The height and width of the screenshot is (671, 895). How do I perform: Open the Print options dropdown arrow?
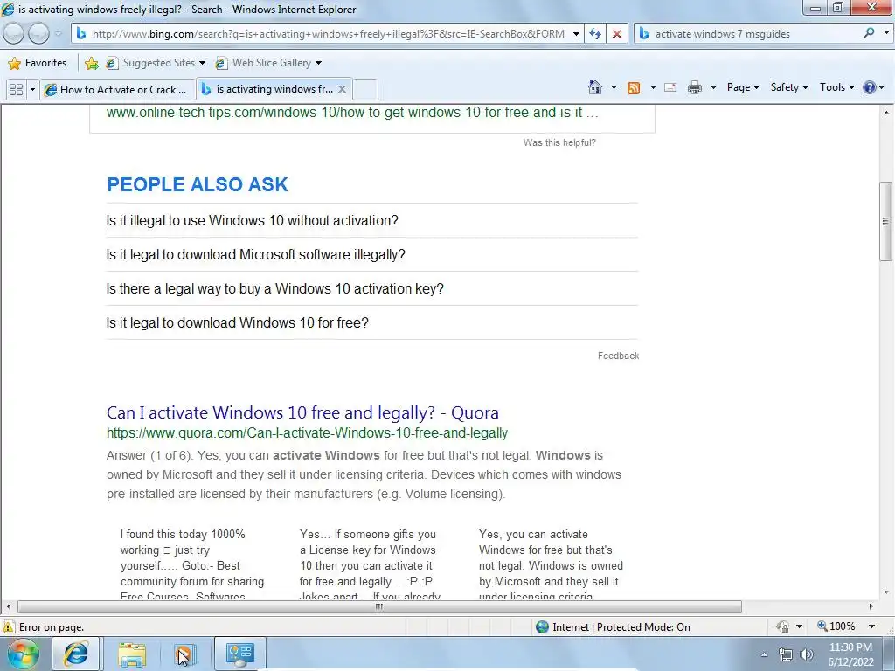tap(713, 87)
